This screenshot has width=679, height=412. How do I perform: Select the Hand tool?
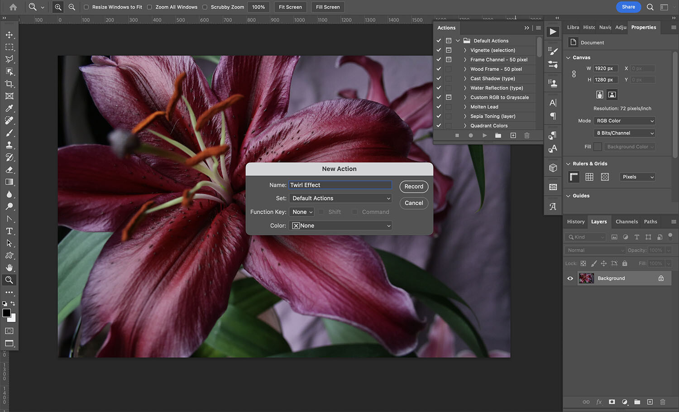[10, 267]
